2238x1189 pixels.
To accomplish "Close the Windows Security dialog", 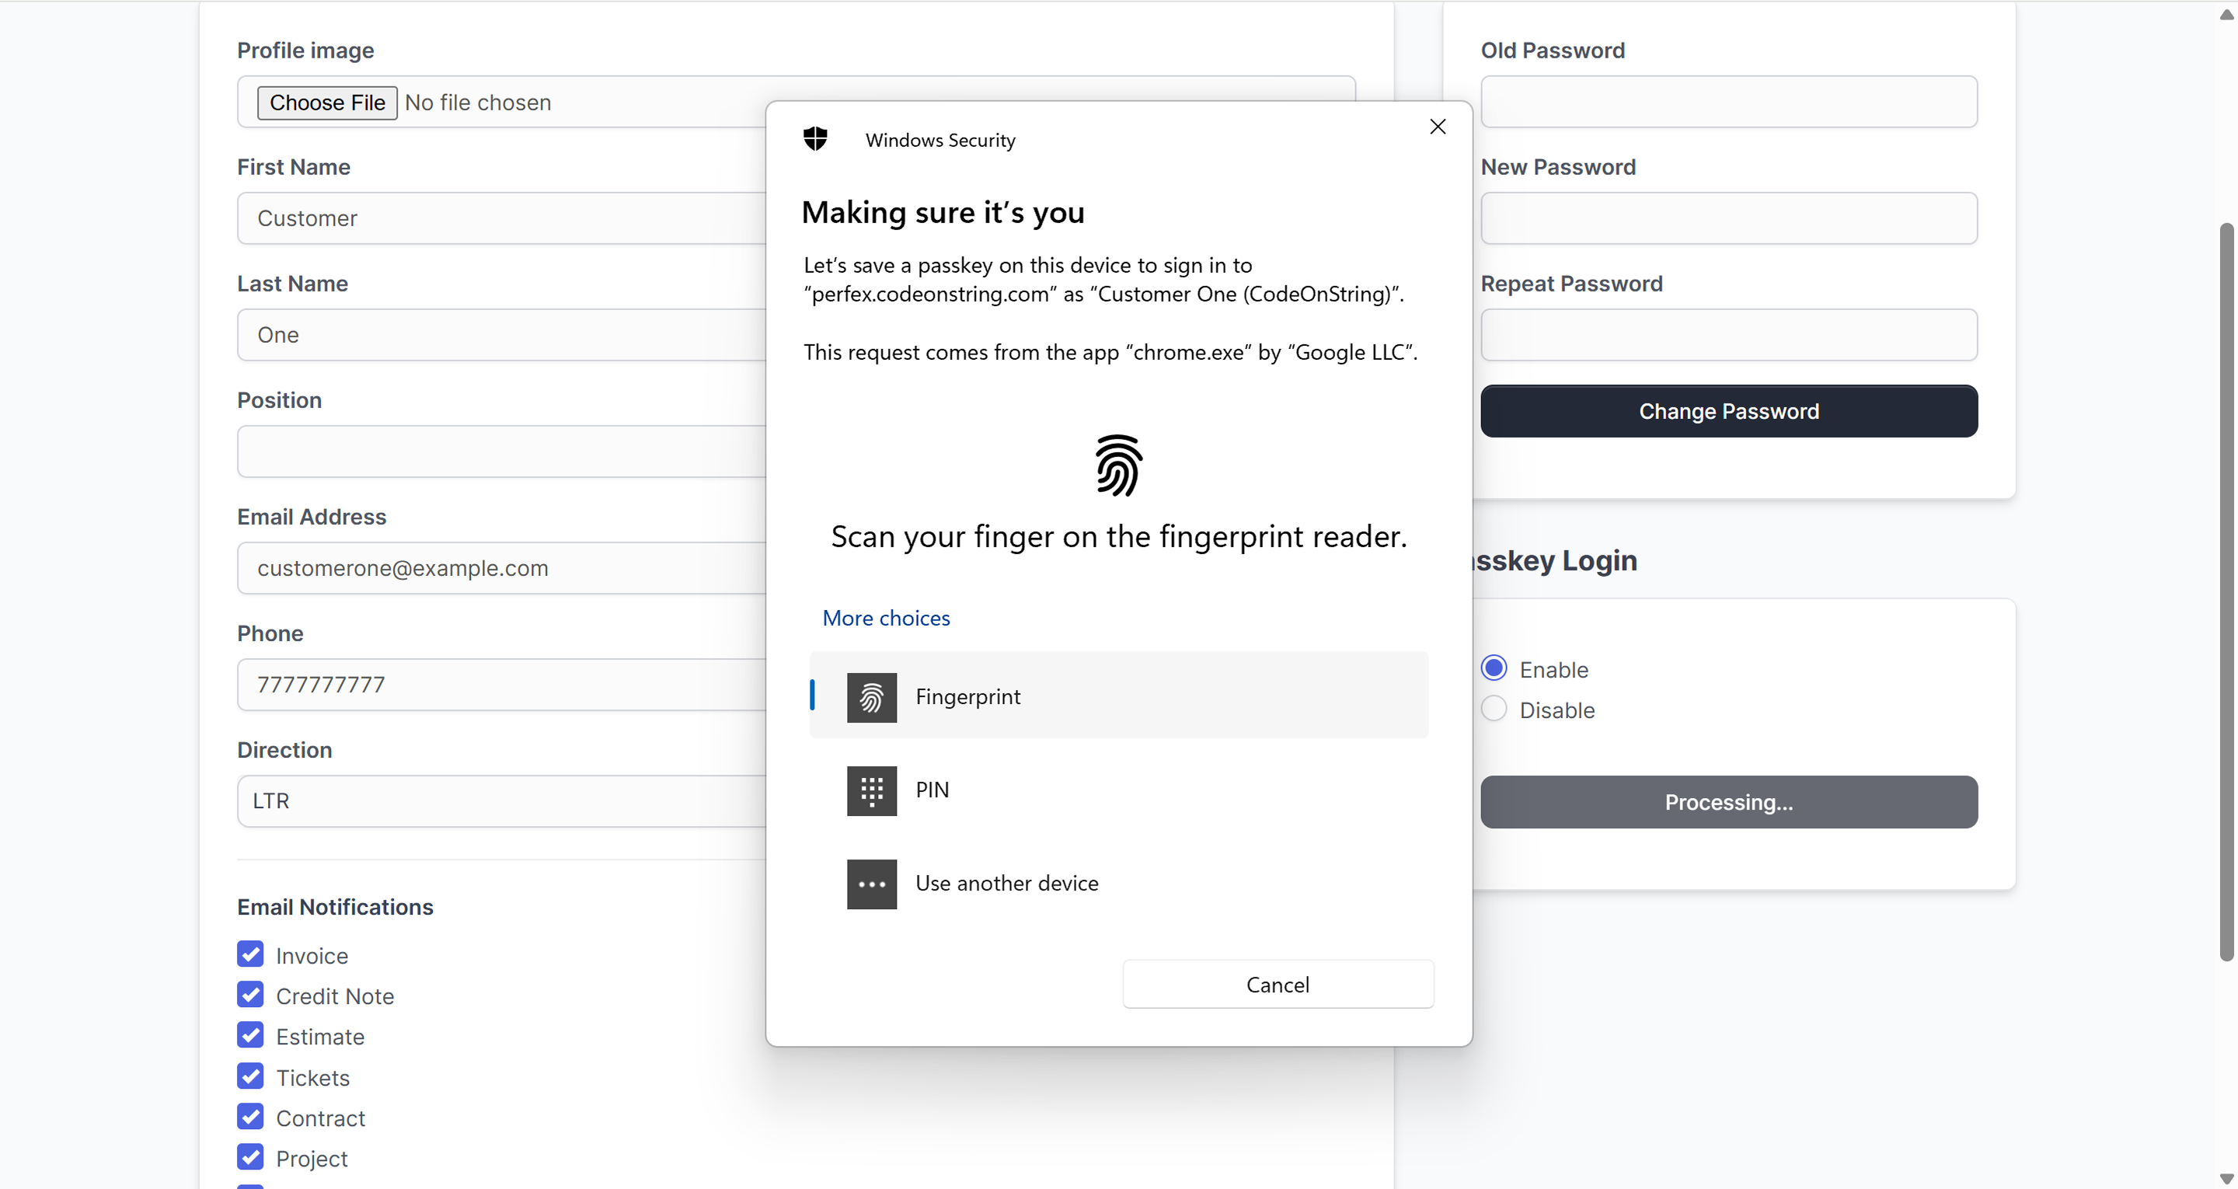I will point(1437,127).
